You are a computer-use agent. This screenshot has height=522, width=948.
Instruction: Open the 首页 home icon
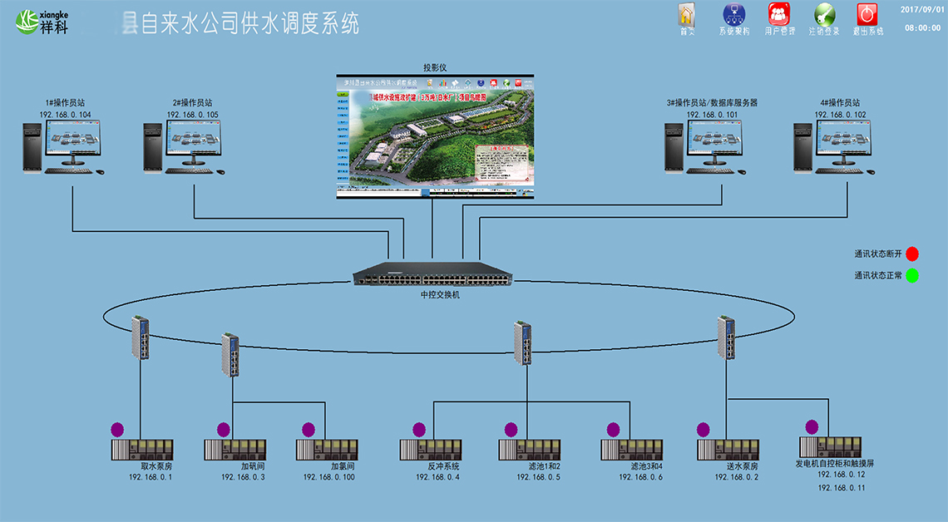pos(686,15)
